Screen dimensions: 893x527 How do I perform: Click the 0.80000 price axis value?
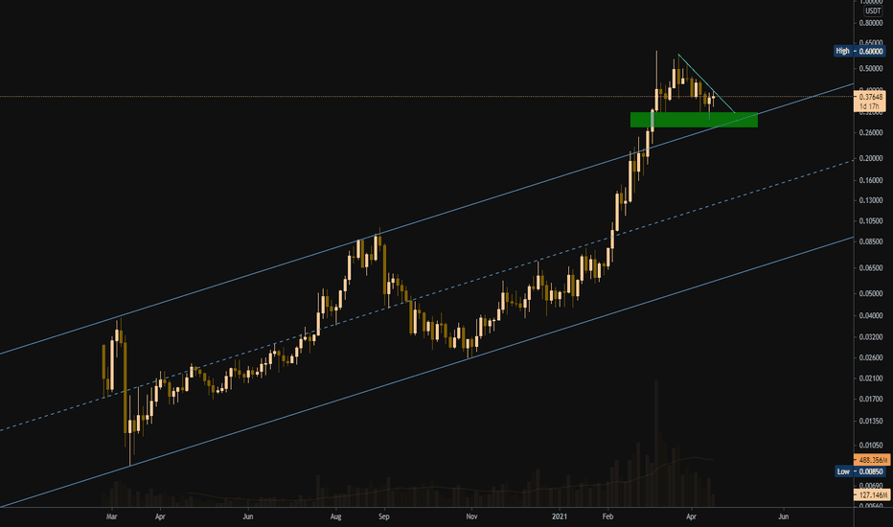871,23
